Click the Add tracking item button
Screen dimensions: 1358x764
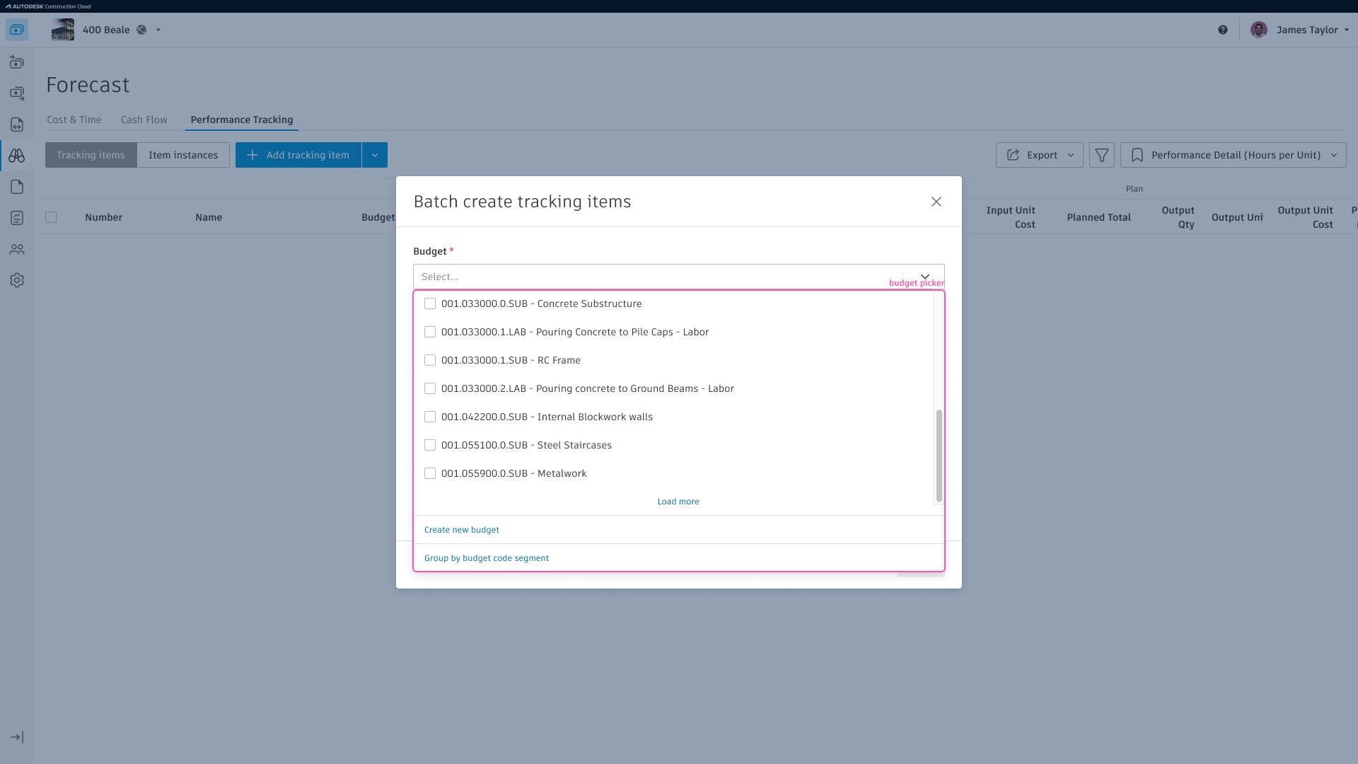[298, 155]
